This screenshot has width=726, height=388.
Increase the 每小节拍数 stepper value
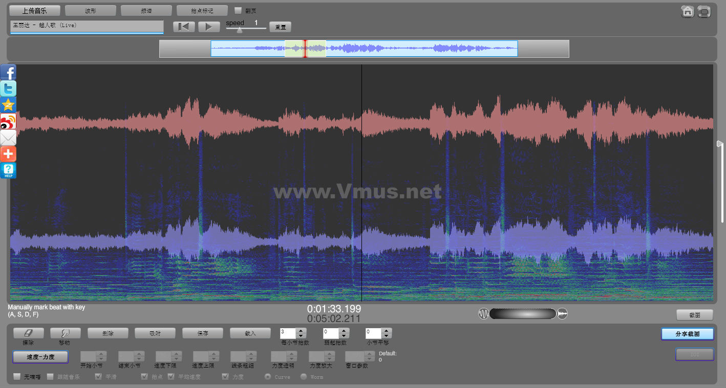[302, 331]
